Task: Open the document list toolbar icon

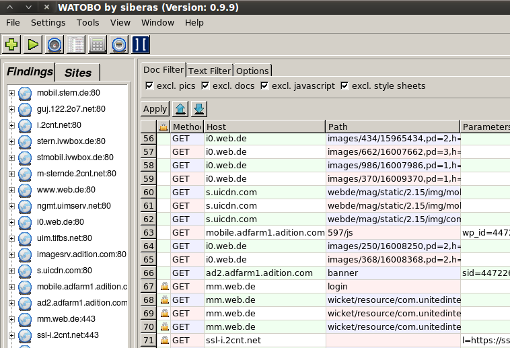Action: (x=76, y=45)
